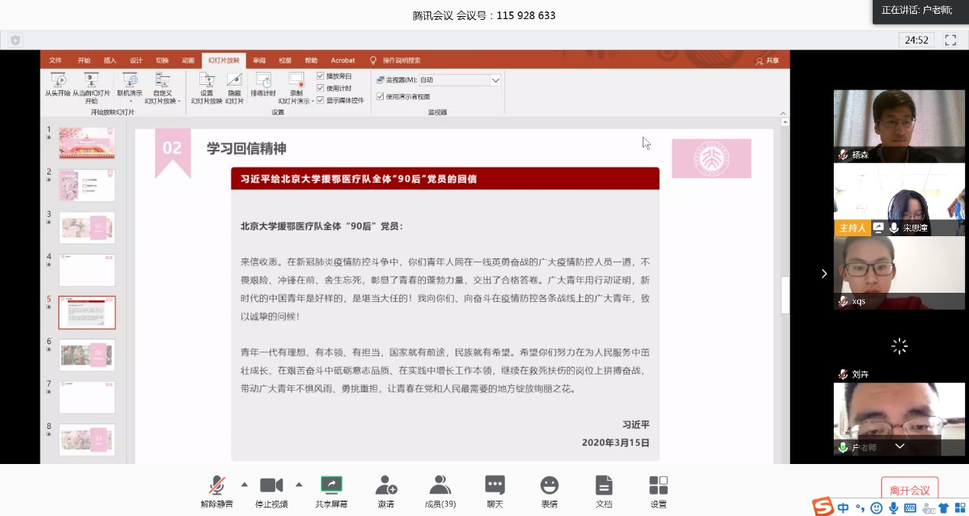Enter fullscreen with top-right icon
The height and width of the screenshot is (516, 969).
tap(951, 40)
